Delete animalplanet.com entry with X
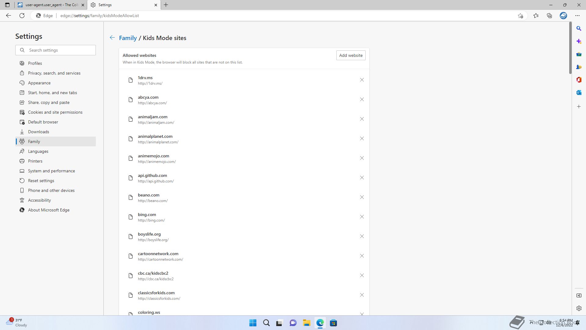 click(x=362, y=138)
